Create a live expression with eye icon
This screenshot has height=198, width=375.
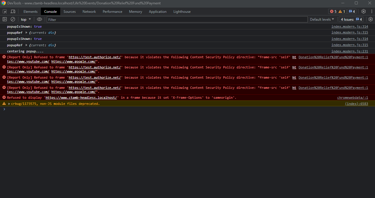(39, 19)
